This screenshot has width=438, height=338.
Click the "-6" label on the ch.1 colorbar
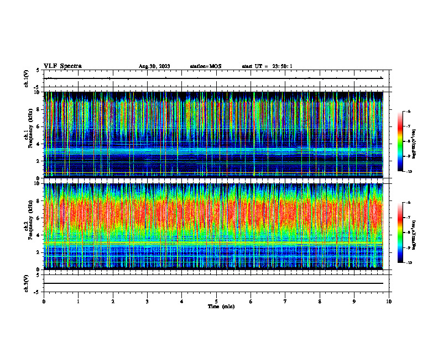pyautogui.click(x=408, y=111)
